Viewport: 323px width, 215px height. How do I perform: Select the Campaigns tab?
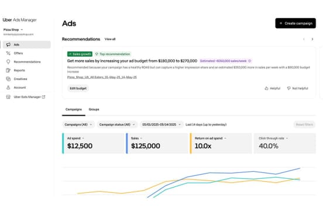(74, 109)
